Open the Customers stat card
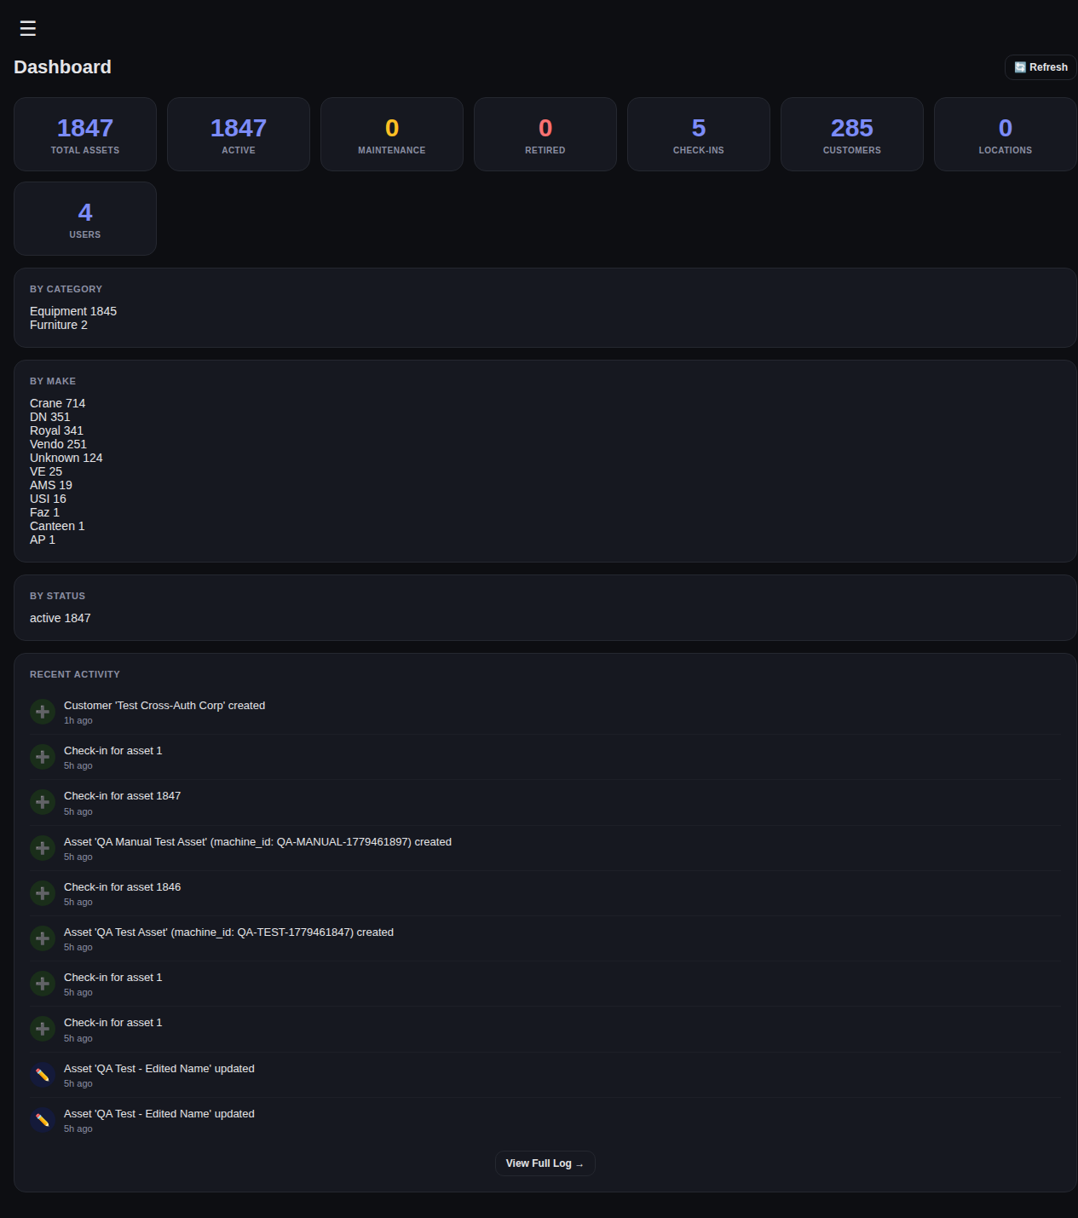1078x1218 pixels. pyautogui.click(x=852, y=135)
